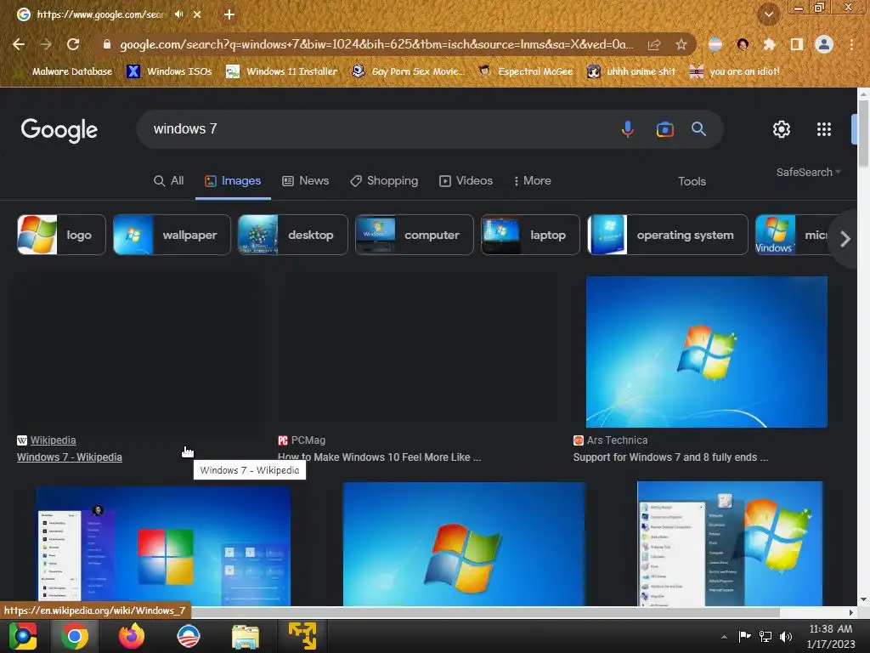Open the thumbnail of Start menu beside Windows logo
Screen dimensions: 870x653
[730, 543]
